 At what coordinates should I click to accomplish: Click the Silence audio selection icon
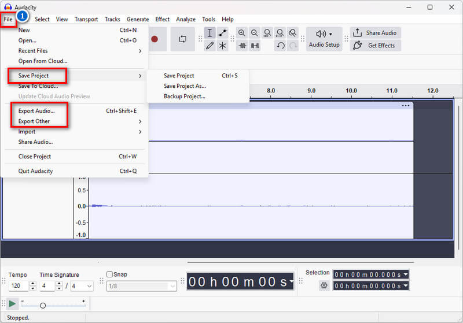click(x=255, y=46)
